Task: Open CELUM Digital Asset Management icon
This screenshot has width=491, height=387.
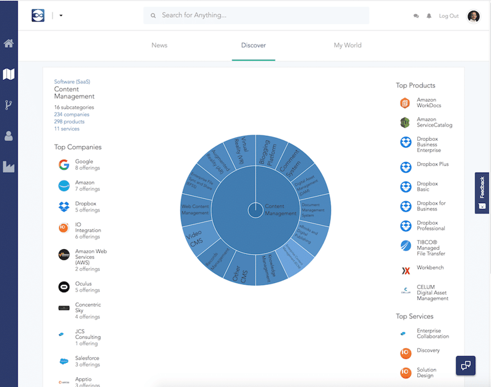Action: point(406,290)
